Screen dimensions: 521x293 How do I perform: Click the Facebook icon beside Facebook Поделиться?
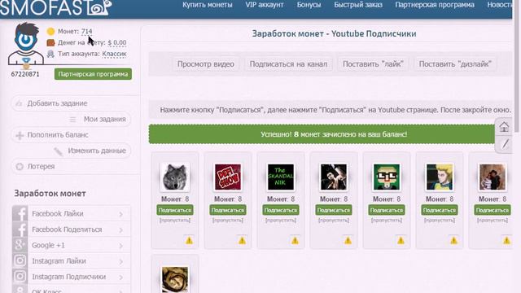(x=20, y=230)
